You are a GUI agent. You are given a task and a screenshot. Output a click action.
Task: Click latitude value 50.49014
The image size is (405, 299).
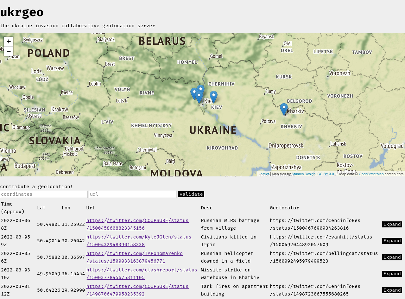(x=49, y=241)
